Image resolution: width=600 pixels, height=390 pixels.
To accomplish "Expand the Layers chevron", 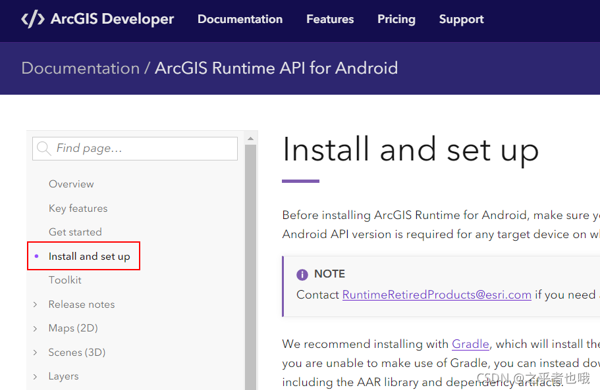I will (35, 377).
